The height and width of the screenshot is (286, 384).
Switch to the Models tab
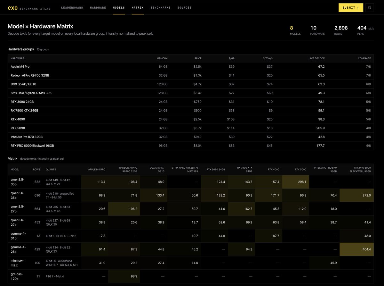click(119, 8)
